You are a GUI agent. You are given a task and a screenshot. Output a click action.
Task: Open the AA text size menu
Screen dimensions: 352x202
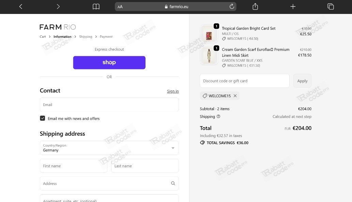(120, 7)
